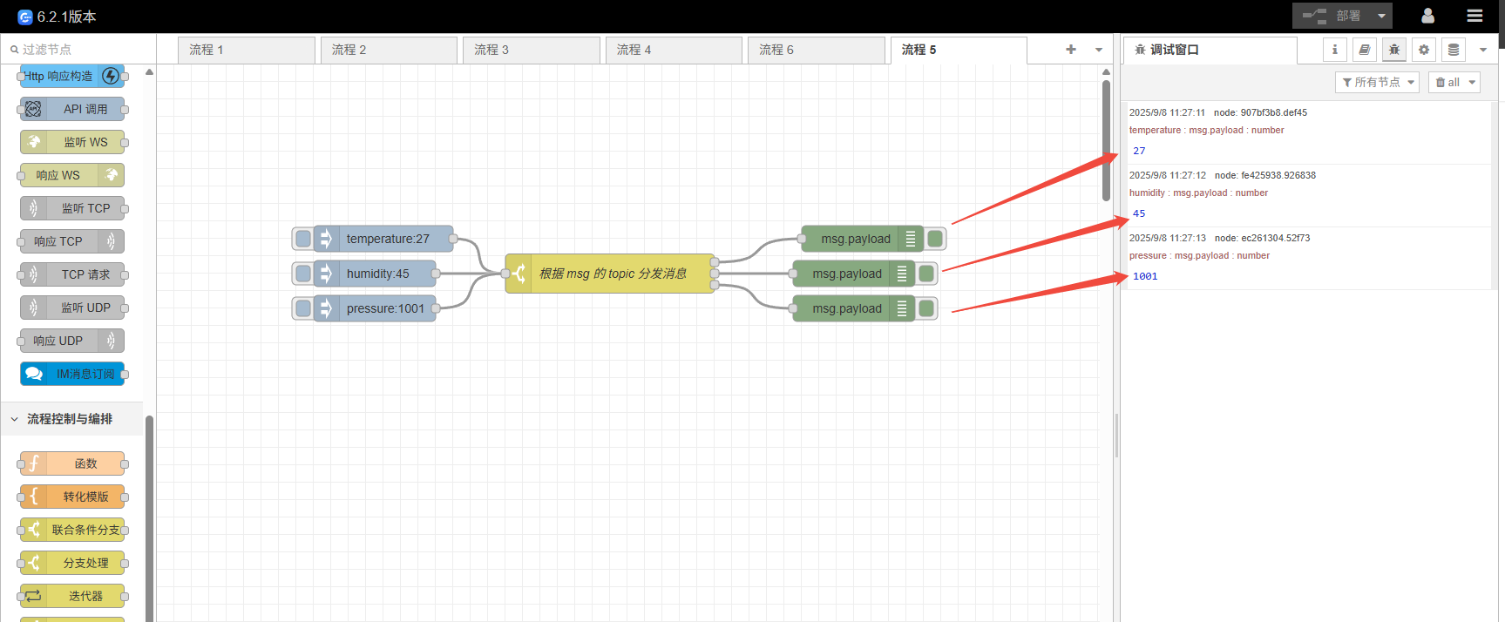Viewport: 1505px width, 622px height.
Task: Click the 过滤节点 search field
Action: (x=83, y=50)
